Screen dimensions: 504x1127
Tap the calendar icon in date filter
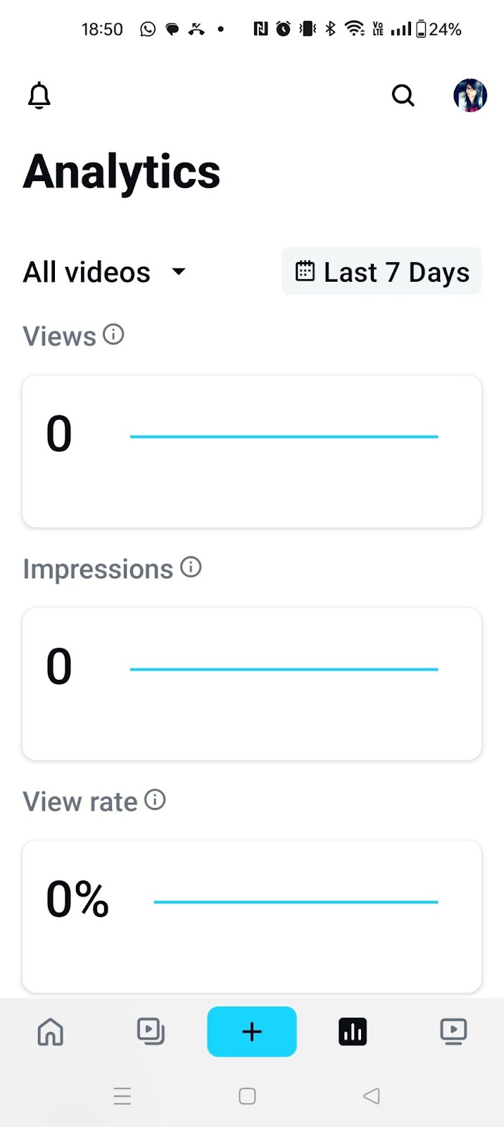(305, 271)
